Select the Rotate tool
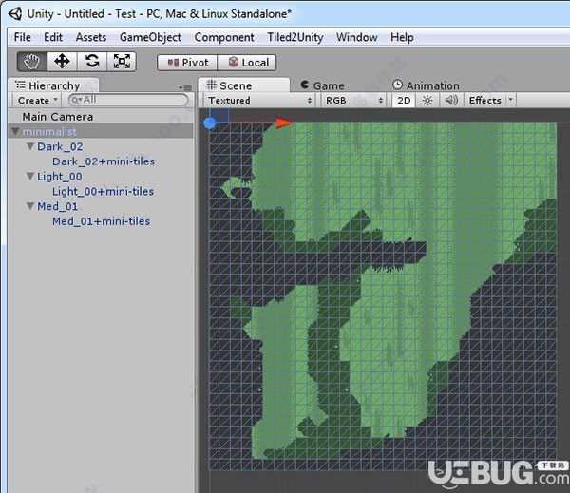This screenshot has width=570, height=493. click(x=92, y=62)
